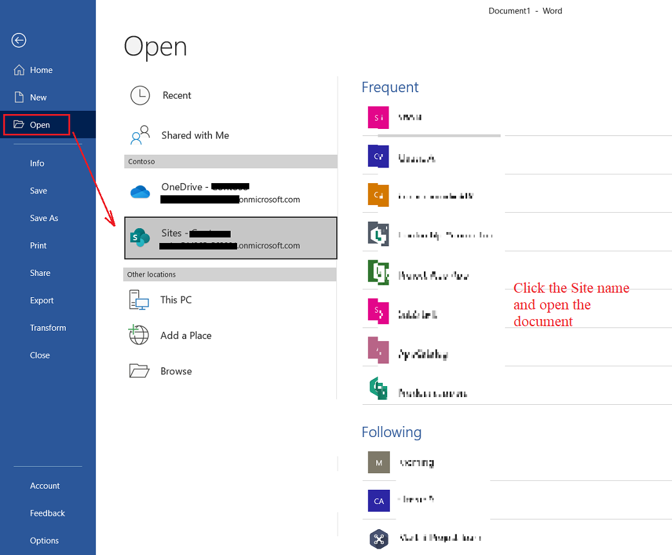Open Word Options
The width and height of the screenshot is (672, 555).
click(x=44, y=540)
